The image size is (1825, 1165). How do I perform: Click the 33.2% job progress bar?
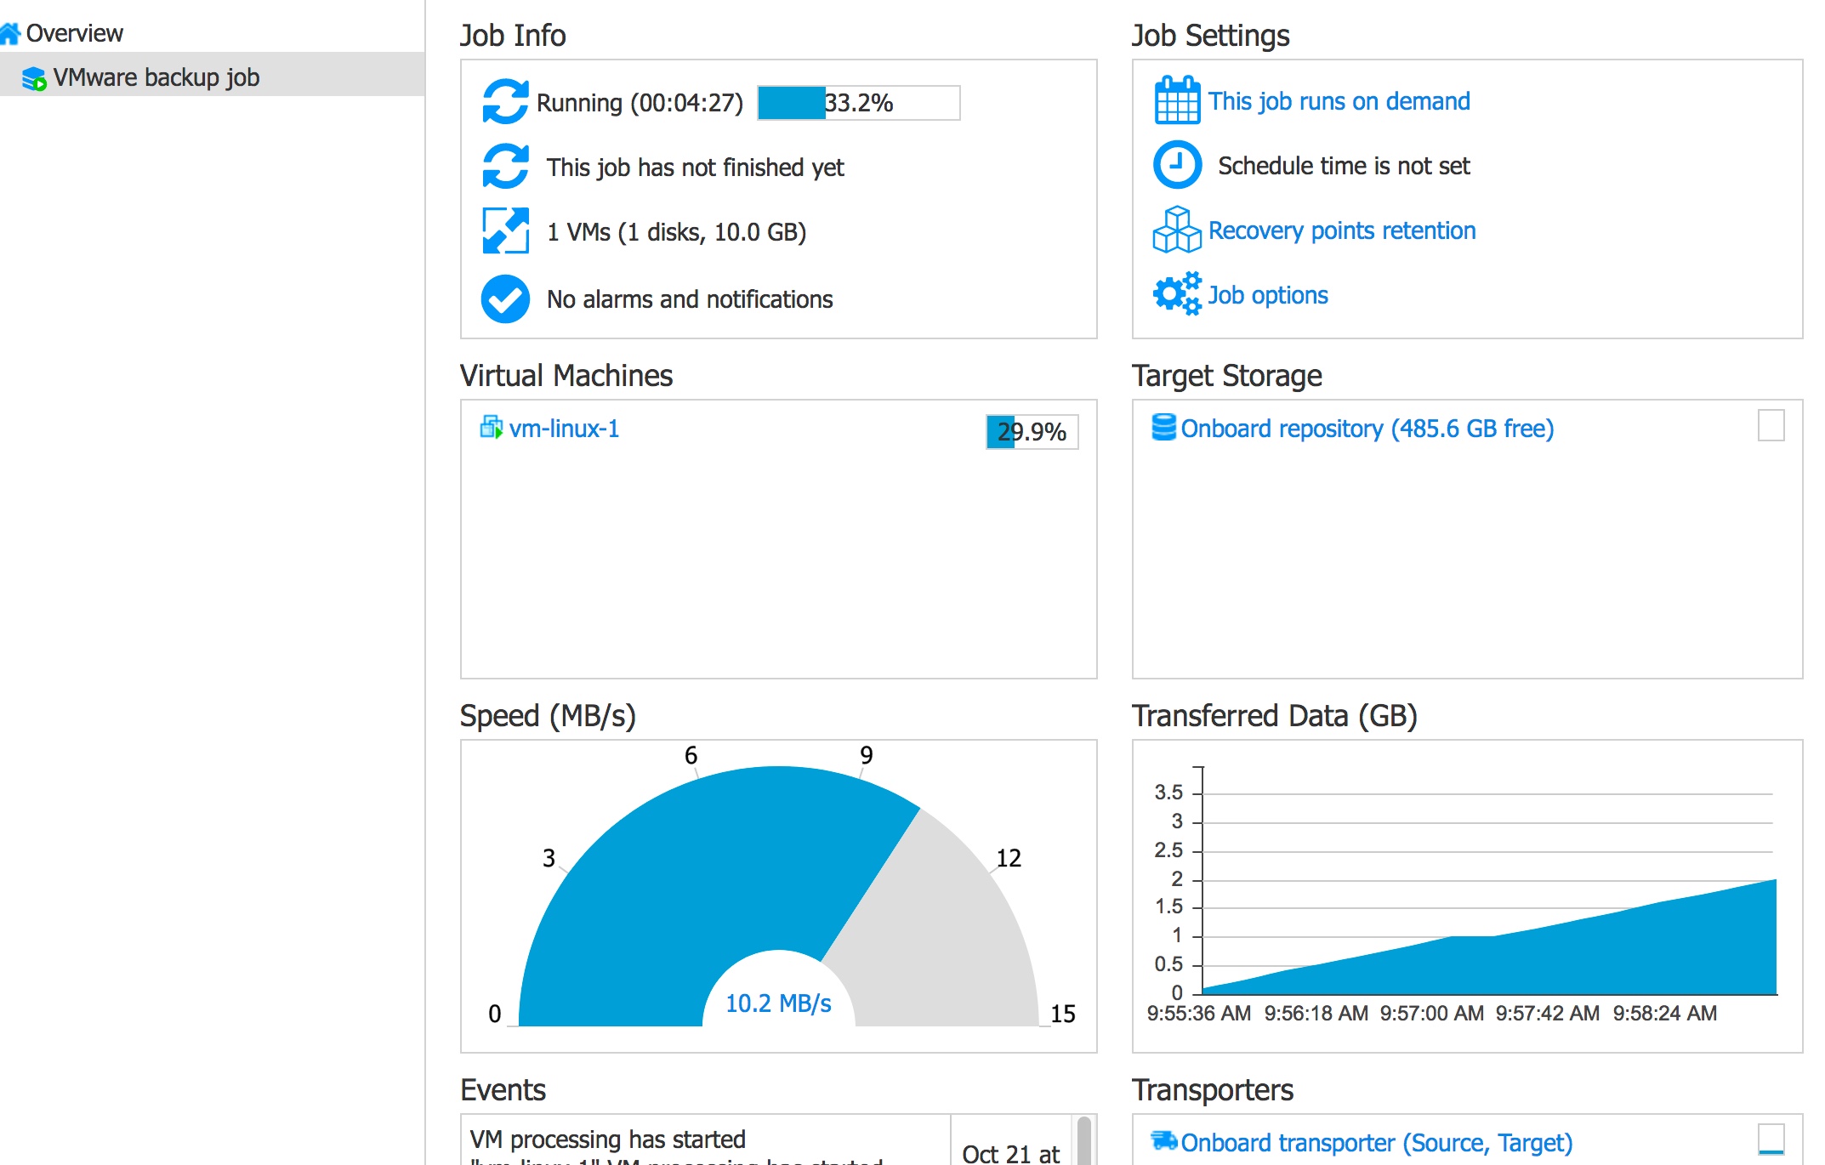[859, 103]
